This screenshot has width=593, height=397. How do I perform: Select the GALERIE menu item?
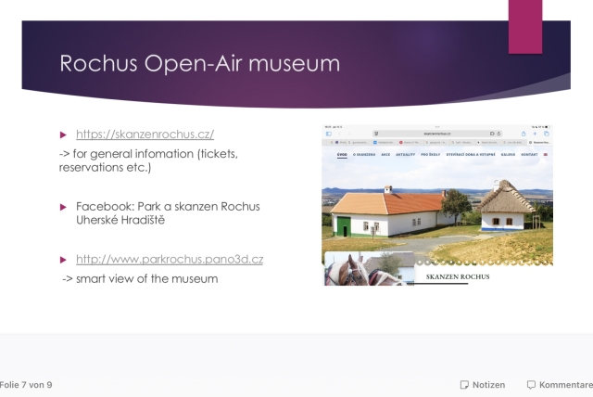[x=508, y=156]
